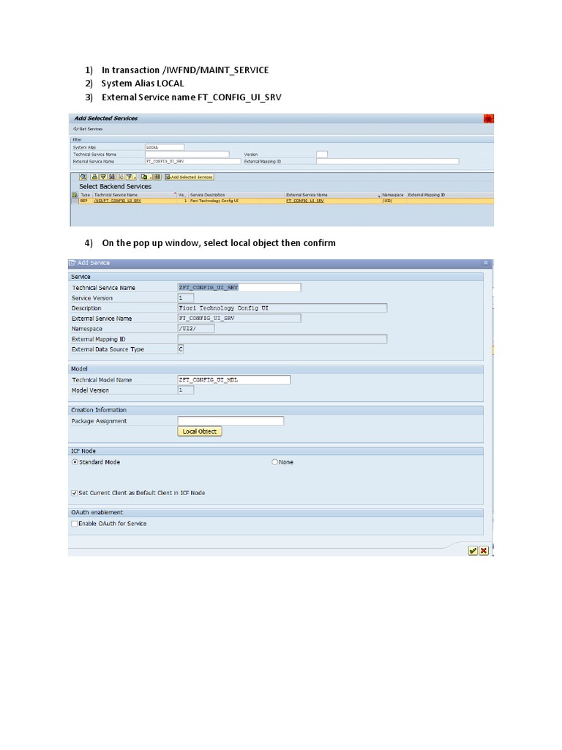Select the Standard Mode radio button
This screenshot has width=562, height=750.
pyautogui.click(x=75, y=462)
